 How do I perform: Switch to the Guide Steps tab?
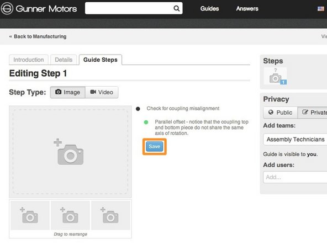(101, 60)
